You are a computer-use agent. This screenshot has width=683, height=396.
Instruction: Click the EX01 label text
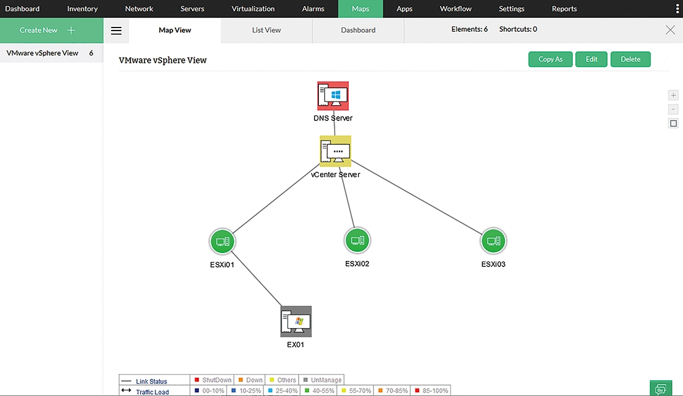pos(296,345)
